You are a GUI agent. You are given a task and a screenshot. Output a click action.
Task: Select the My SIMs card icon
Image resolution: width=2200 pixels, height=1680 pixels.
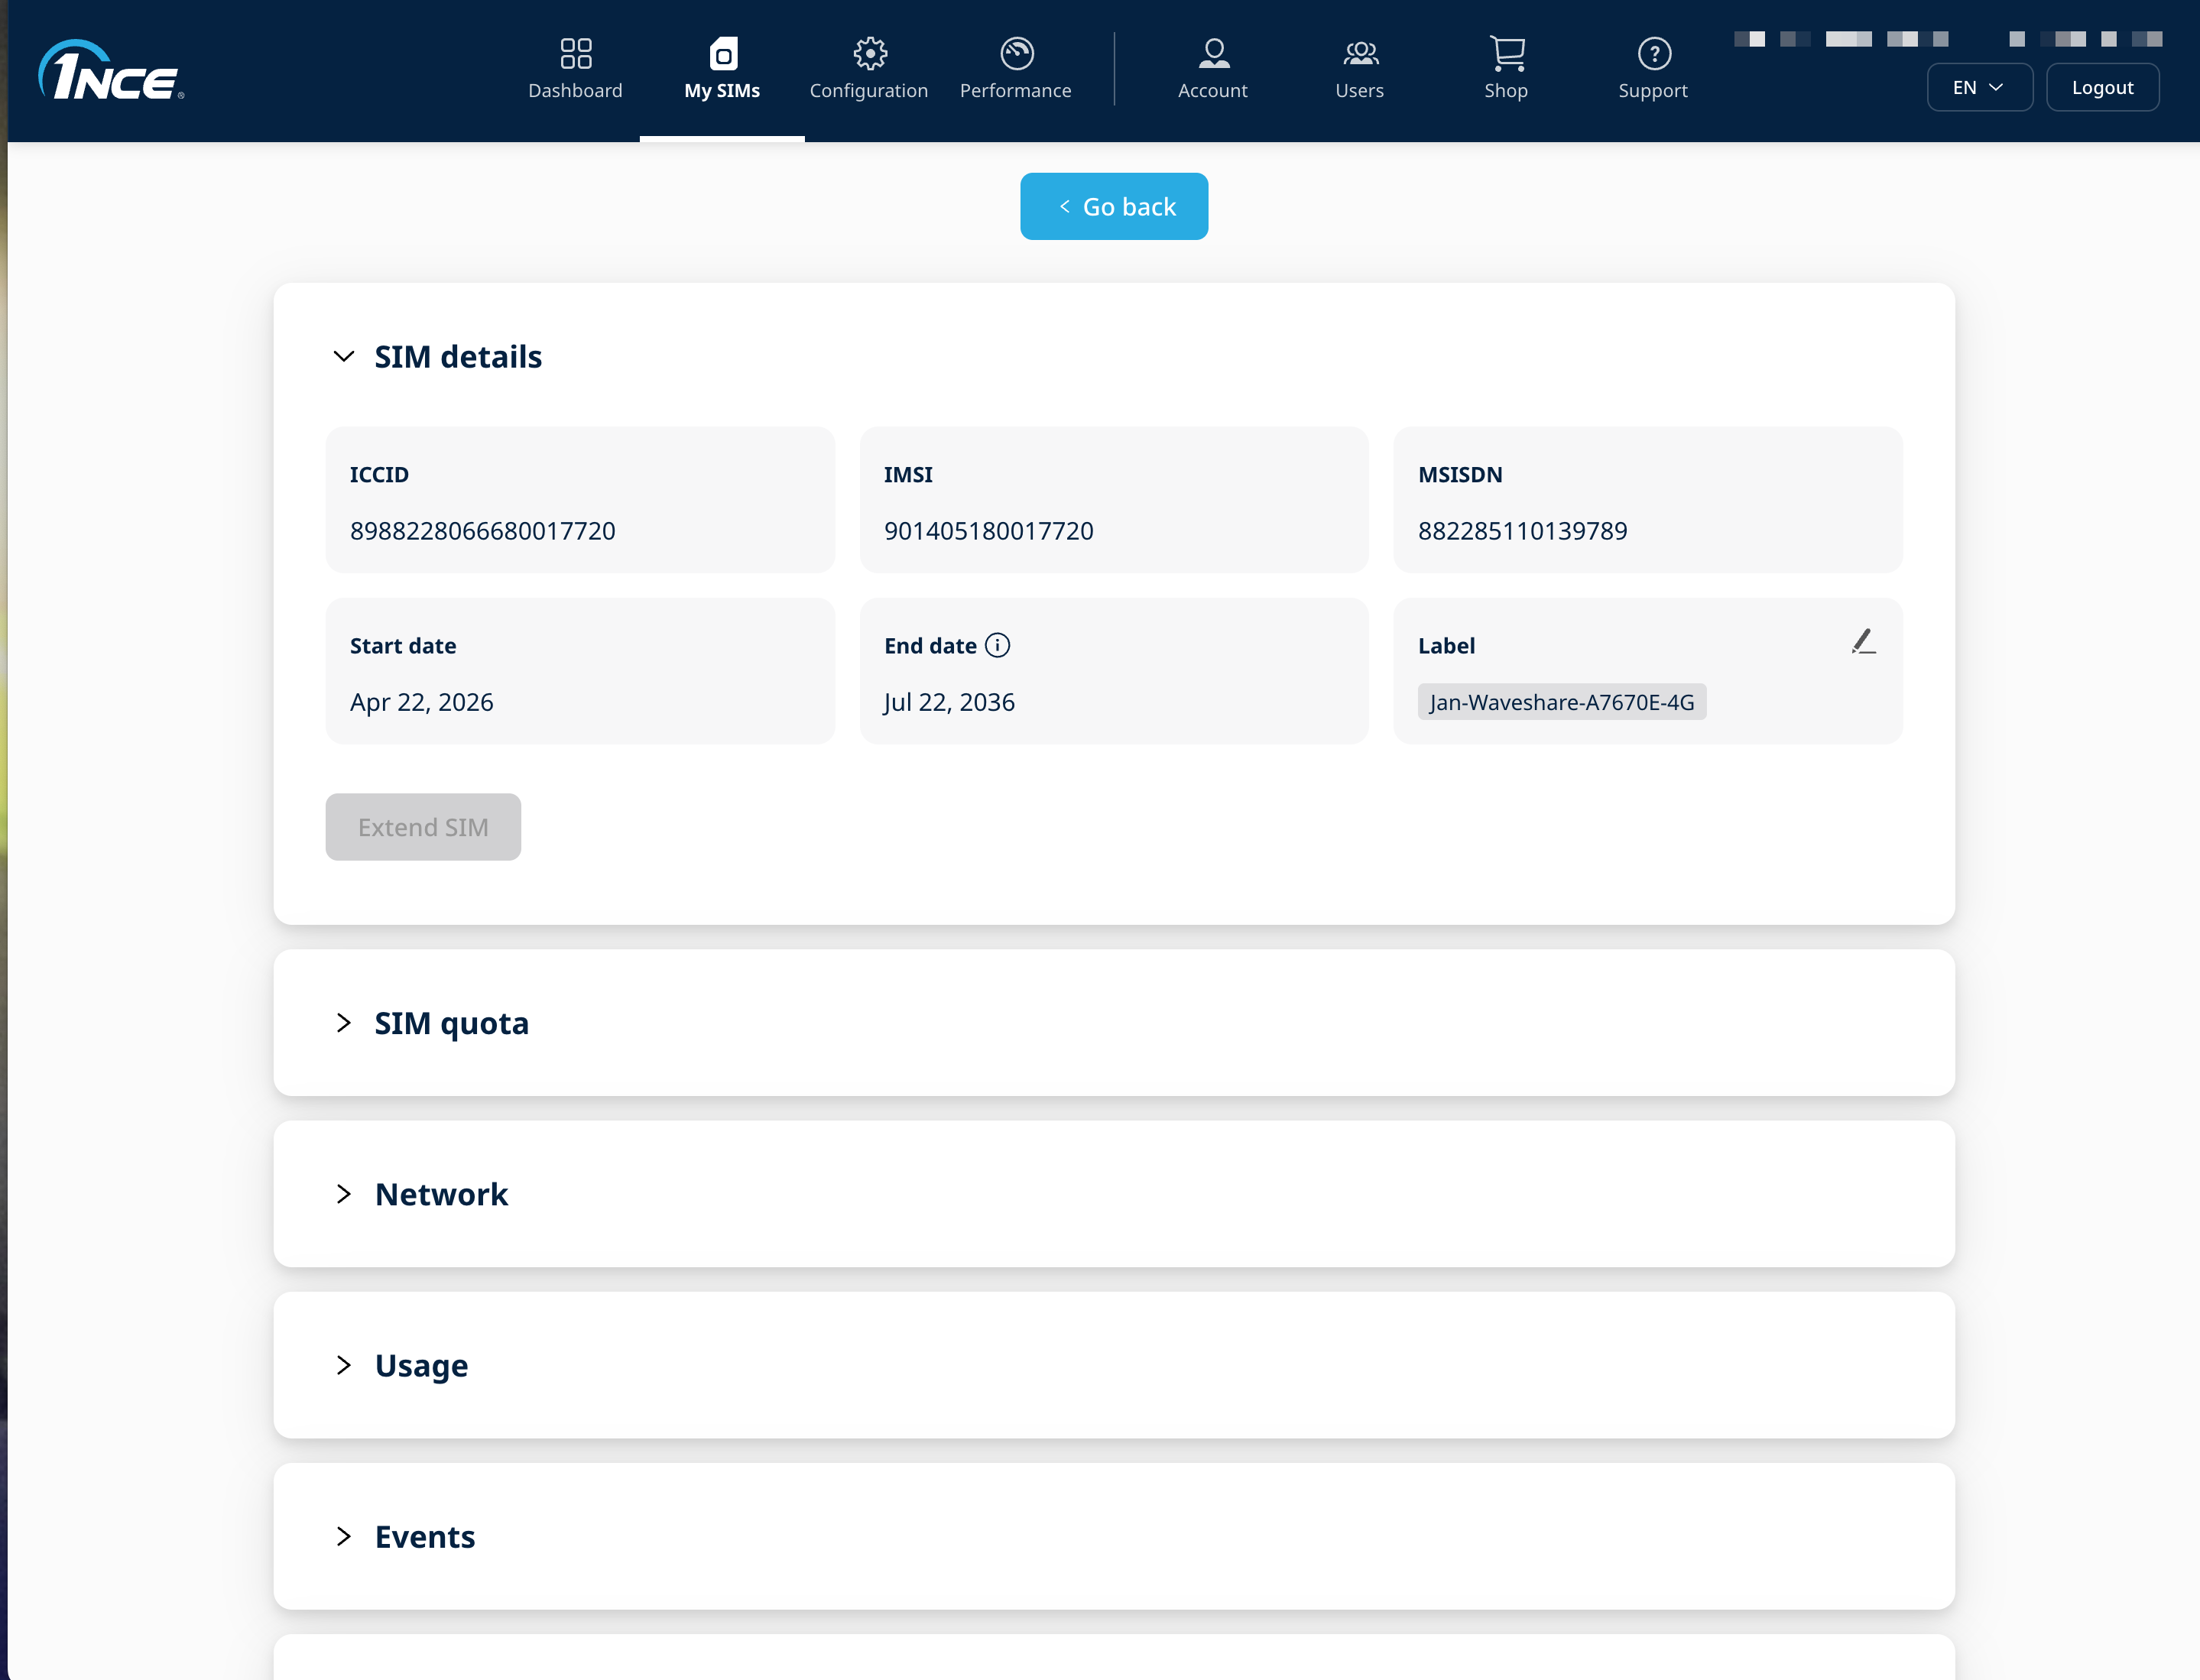click(x=723, y=53)
